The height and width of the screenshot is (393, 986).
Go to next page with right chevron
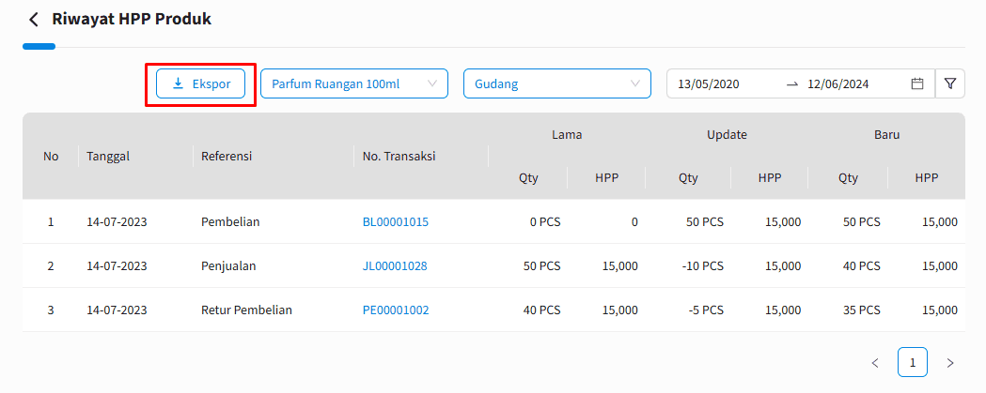pyautogui.click(x=950, y=363)
